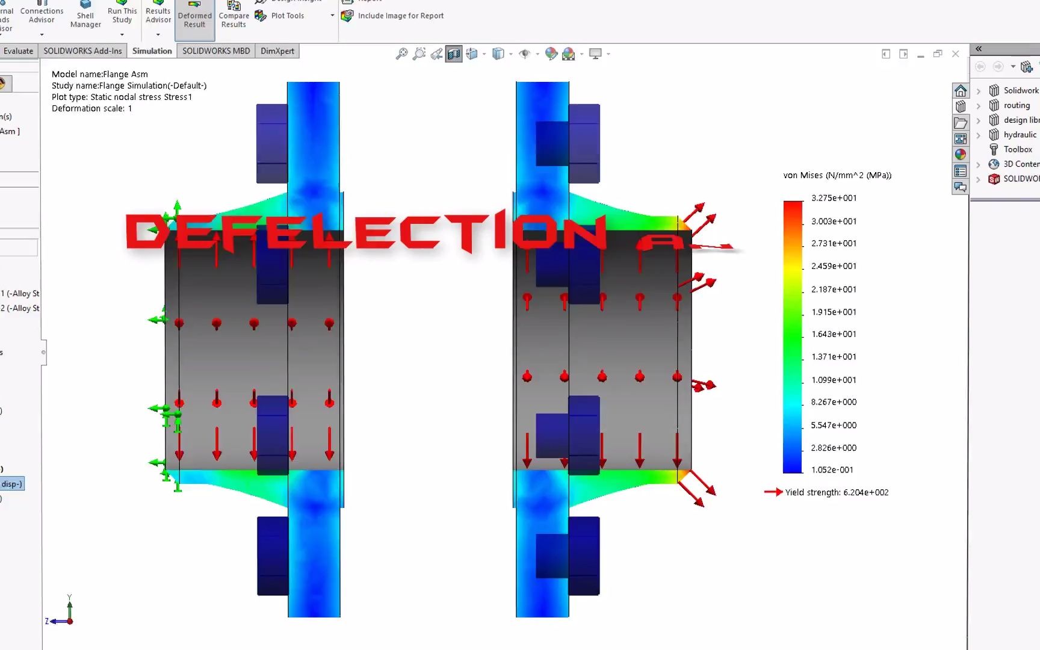Viewport: 1040px width, 650px height.
Task: Expand the routing library node
Action: tap(979, 105)
